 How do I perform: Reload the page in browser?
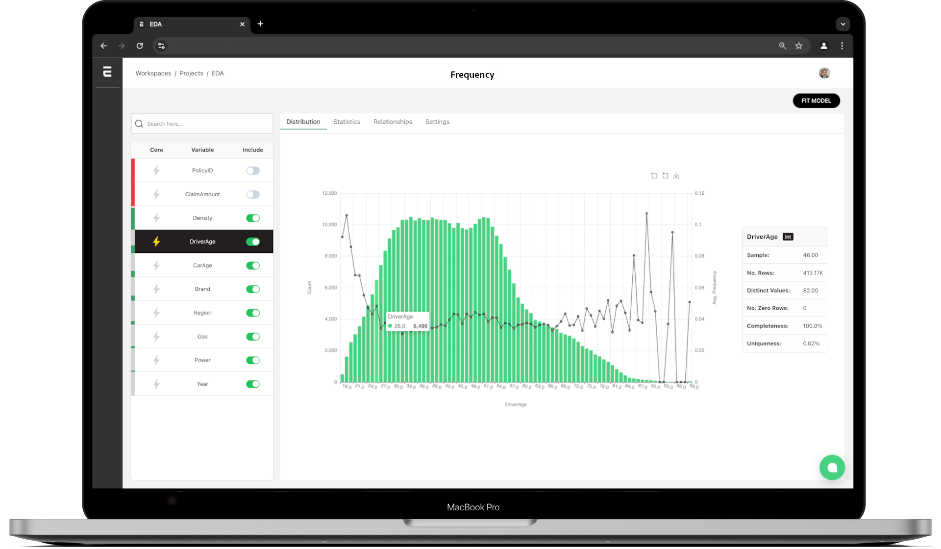(140, 46)
